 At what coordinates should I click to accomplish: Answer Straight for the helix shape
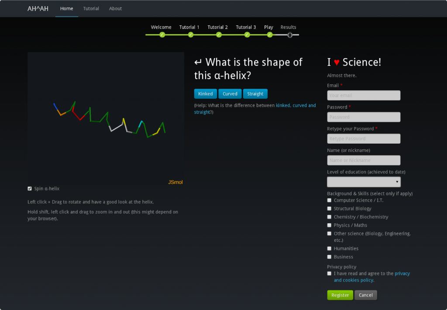pyautogui.click(x=255, y=94)
